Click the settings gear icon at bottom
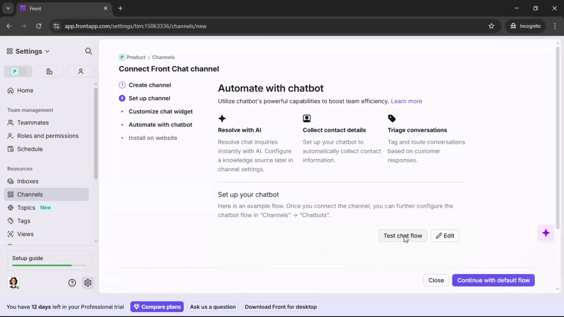Image resolution: width=564 pixels, height=317 pixels. tap(88, 283)
